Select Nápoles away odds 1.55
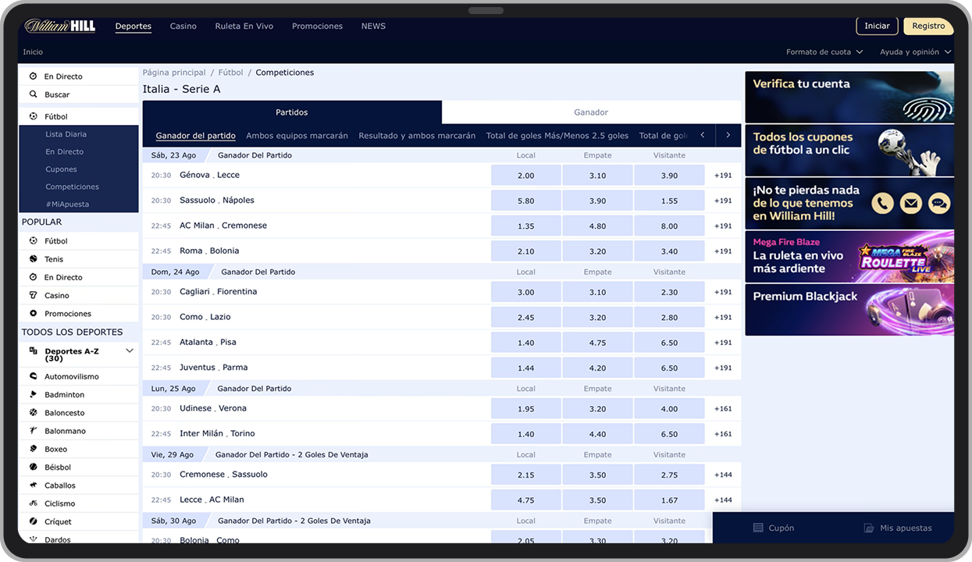972x562 pixels. click(x=669, y=201)
